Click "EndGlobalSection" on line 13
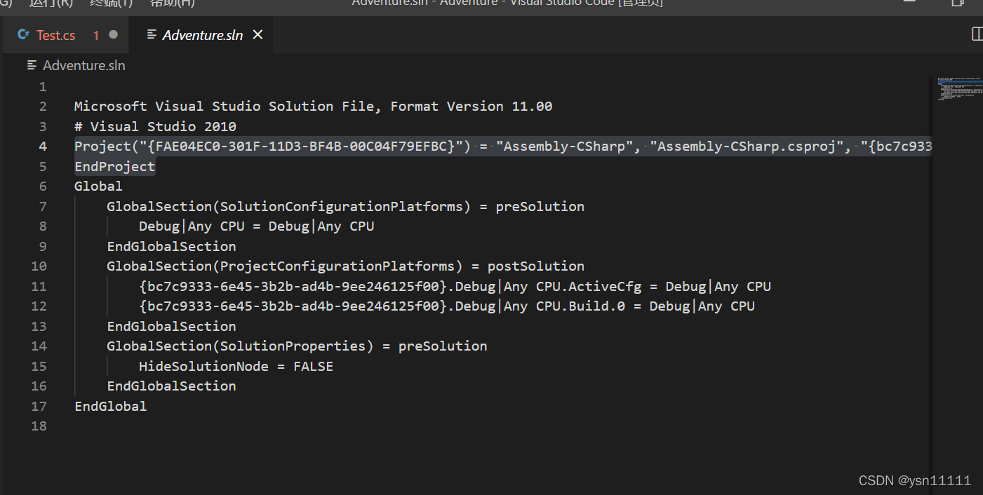983x495 pixels. 172,327
